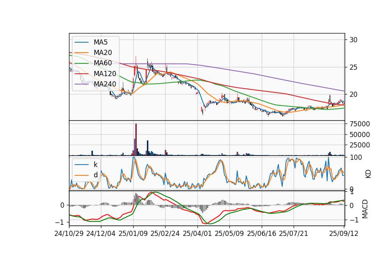The image size is (383, 275).
Task: Click the 25/07/21 date axis label
Action: 294,234
